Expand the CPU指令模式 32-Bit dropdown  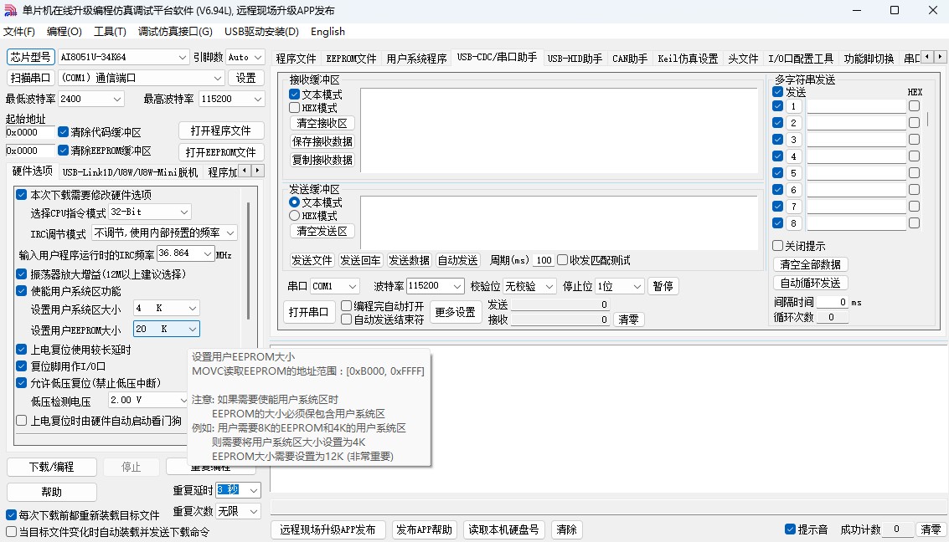pos(184,212)
